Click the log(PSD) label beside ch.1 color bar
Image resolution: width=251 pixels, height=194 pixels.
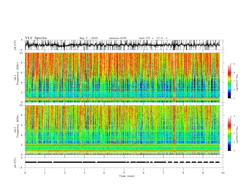pyautogui.click(x=238, y=83)
